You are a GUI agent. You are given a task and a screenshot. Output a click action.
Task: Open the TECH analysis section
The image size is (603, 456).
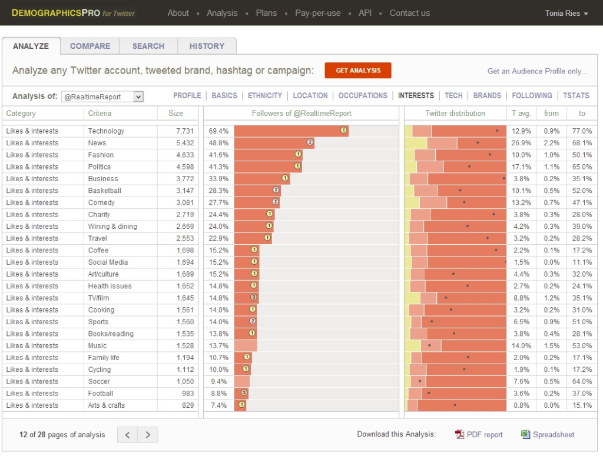pyautogui.click(x=453, y=96)
